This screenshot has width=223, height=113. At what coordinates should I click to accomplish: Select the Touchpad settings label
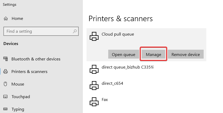tap(21, 97)
